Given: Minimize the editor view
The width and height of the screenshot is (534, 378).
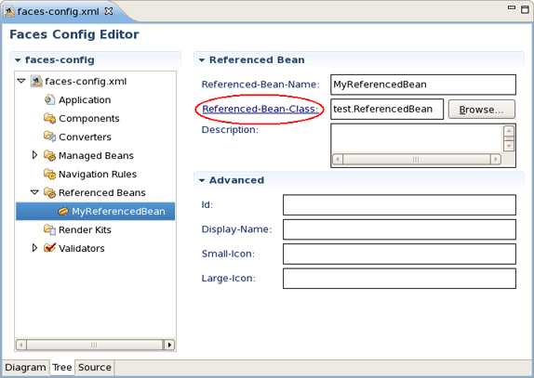Looking at the screenshot, I should click(511, 7).
